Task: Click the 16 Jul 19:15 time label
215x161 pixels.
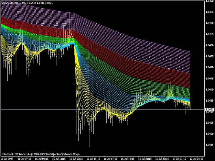Action: click(128, 159)
